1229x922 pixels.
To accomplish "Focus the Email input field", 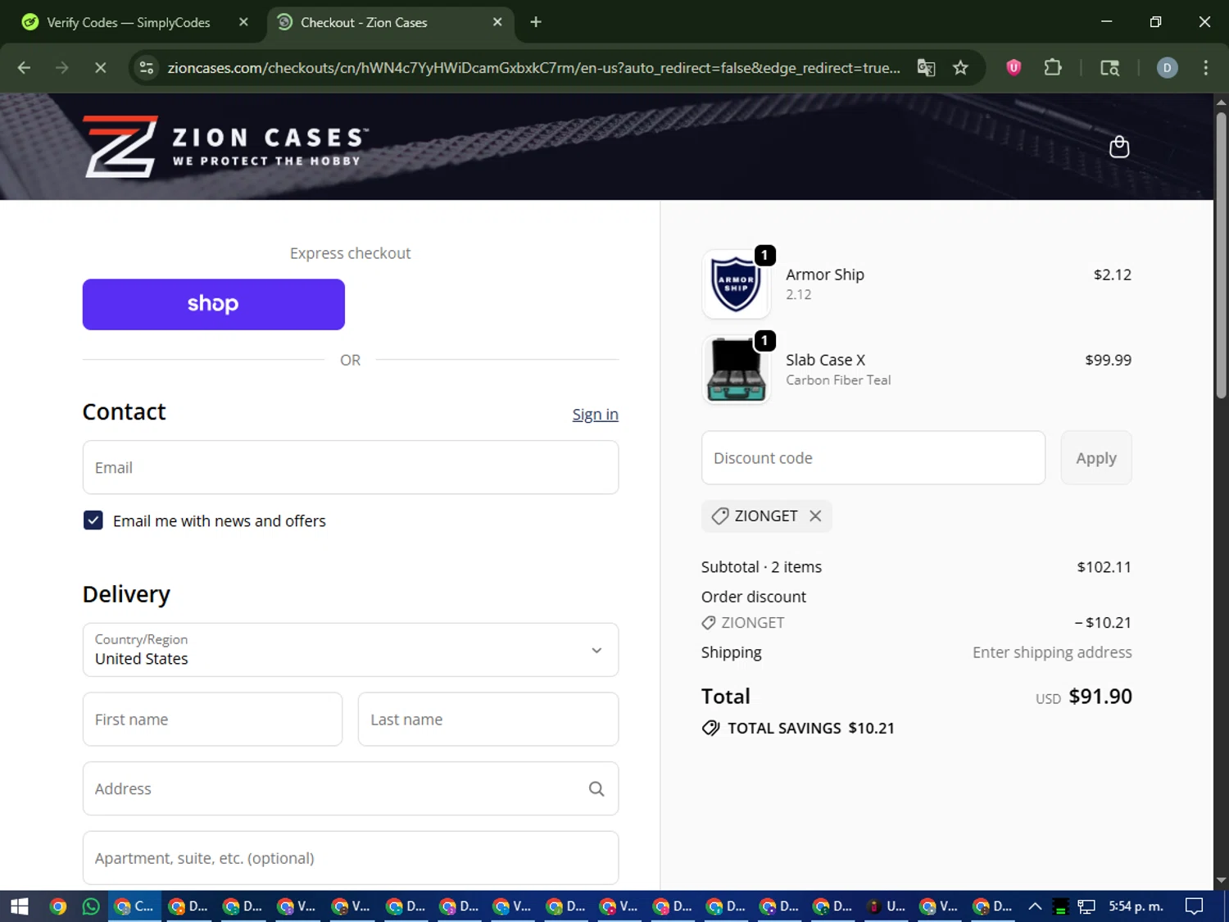I will click(351, 467).
